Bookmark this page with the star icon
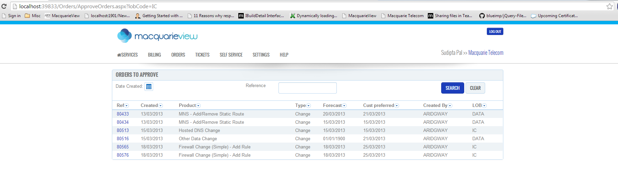This screenshot has width=618, height=181. [x=609, y=6]
